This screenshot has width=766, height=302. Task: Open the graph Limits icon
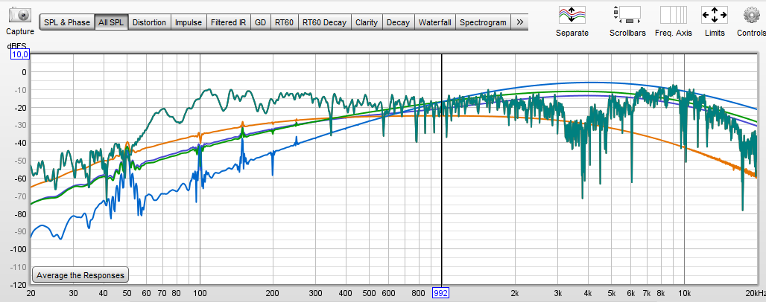click(715, 16)
